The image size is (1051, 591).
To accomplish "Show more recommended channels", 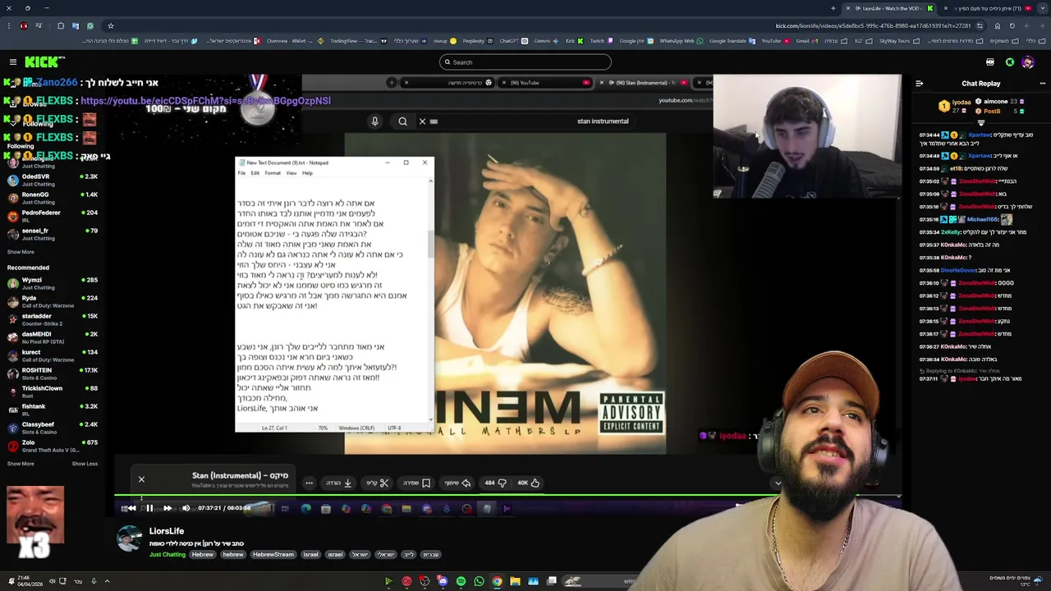I will coord(21,464).
